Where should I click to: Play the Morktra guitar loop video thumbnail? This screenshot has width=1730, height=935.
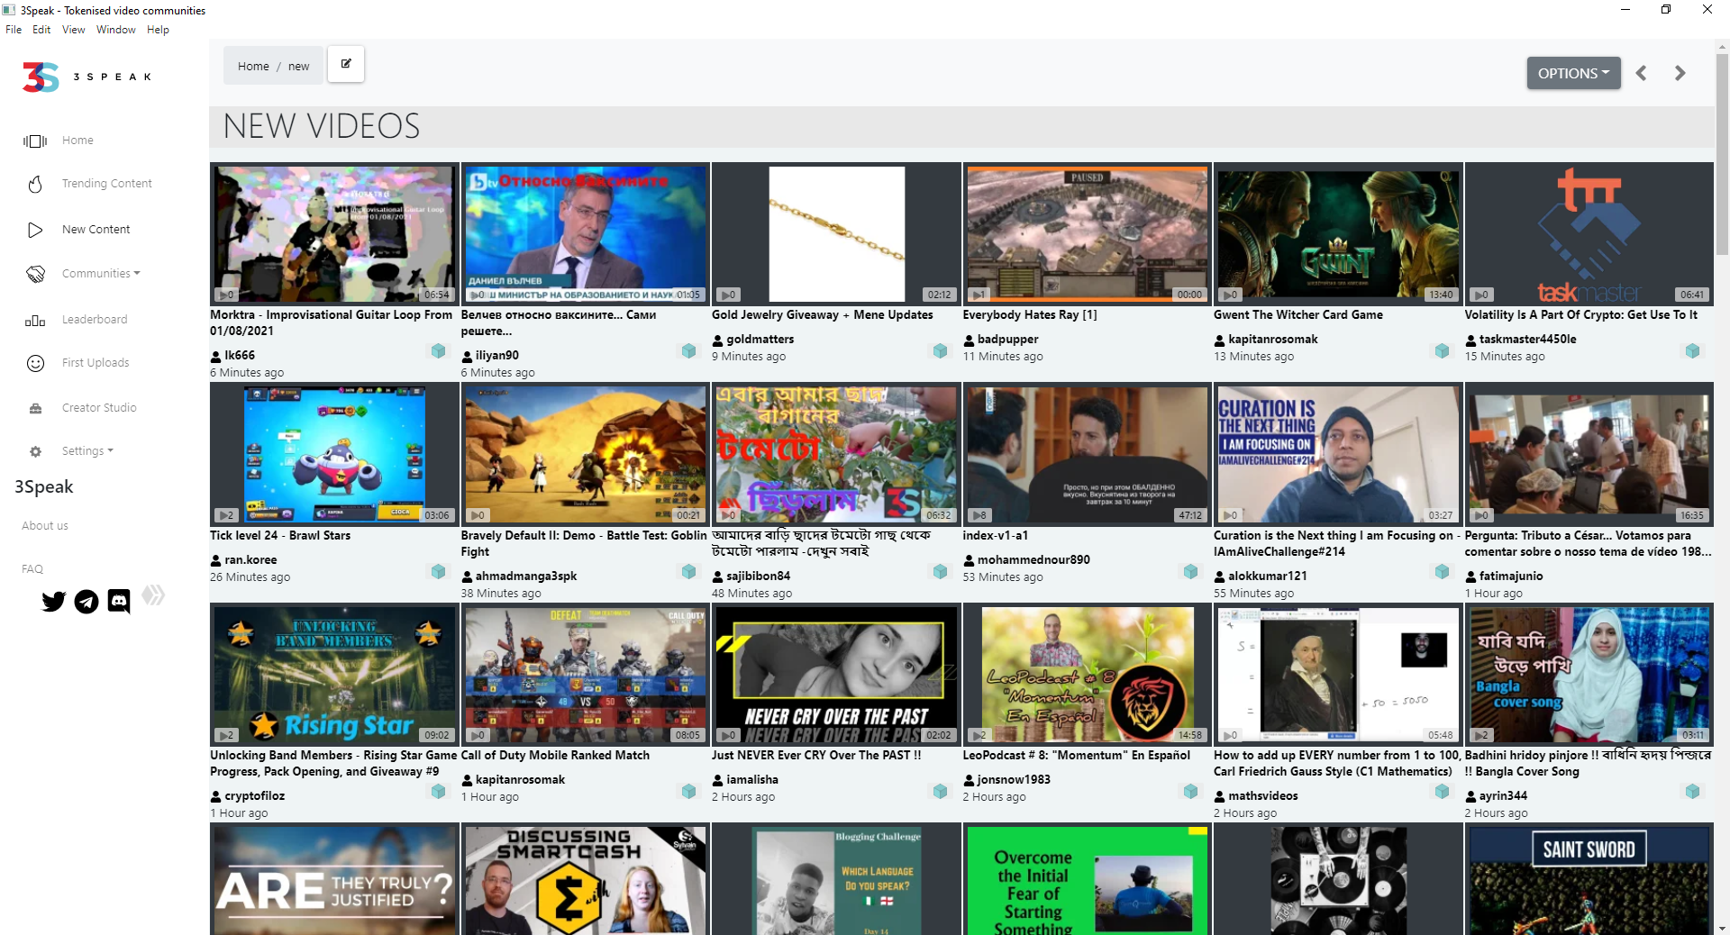click(x=334, y=234)
